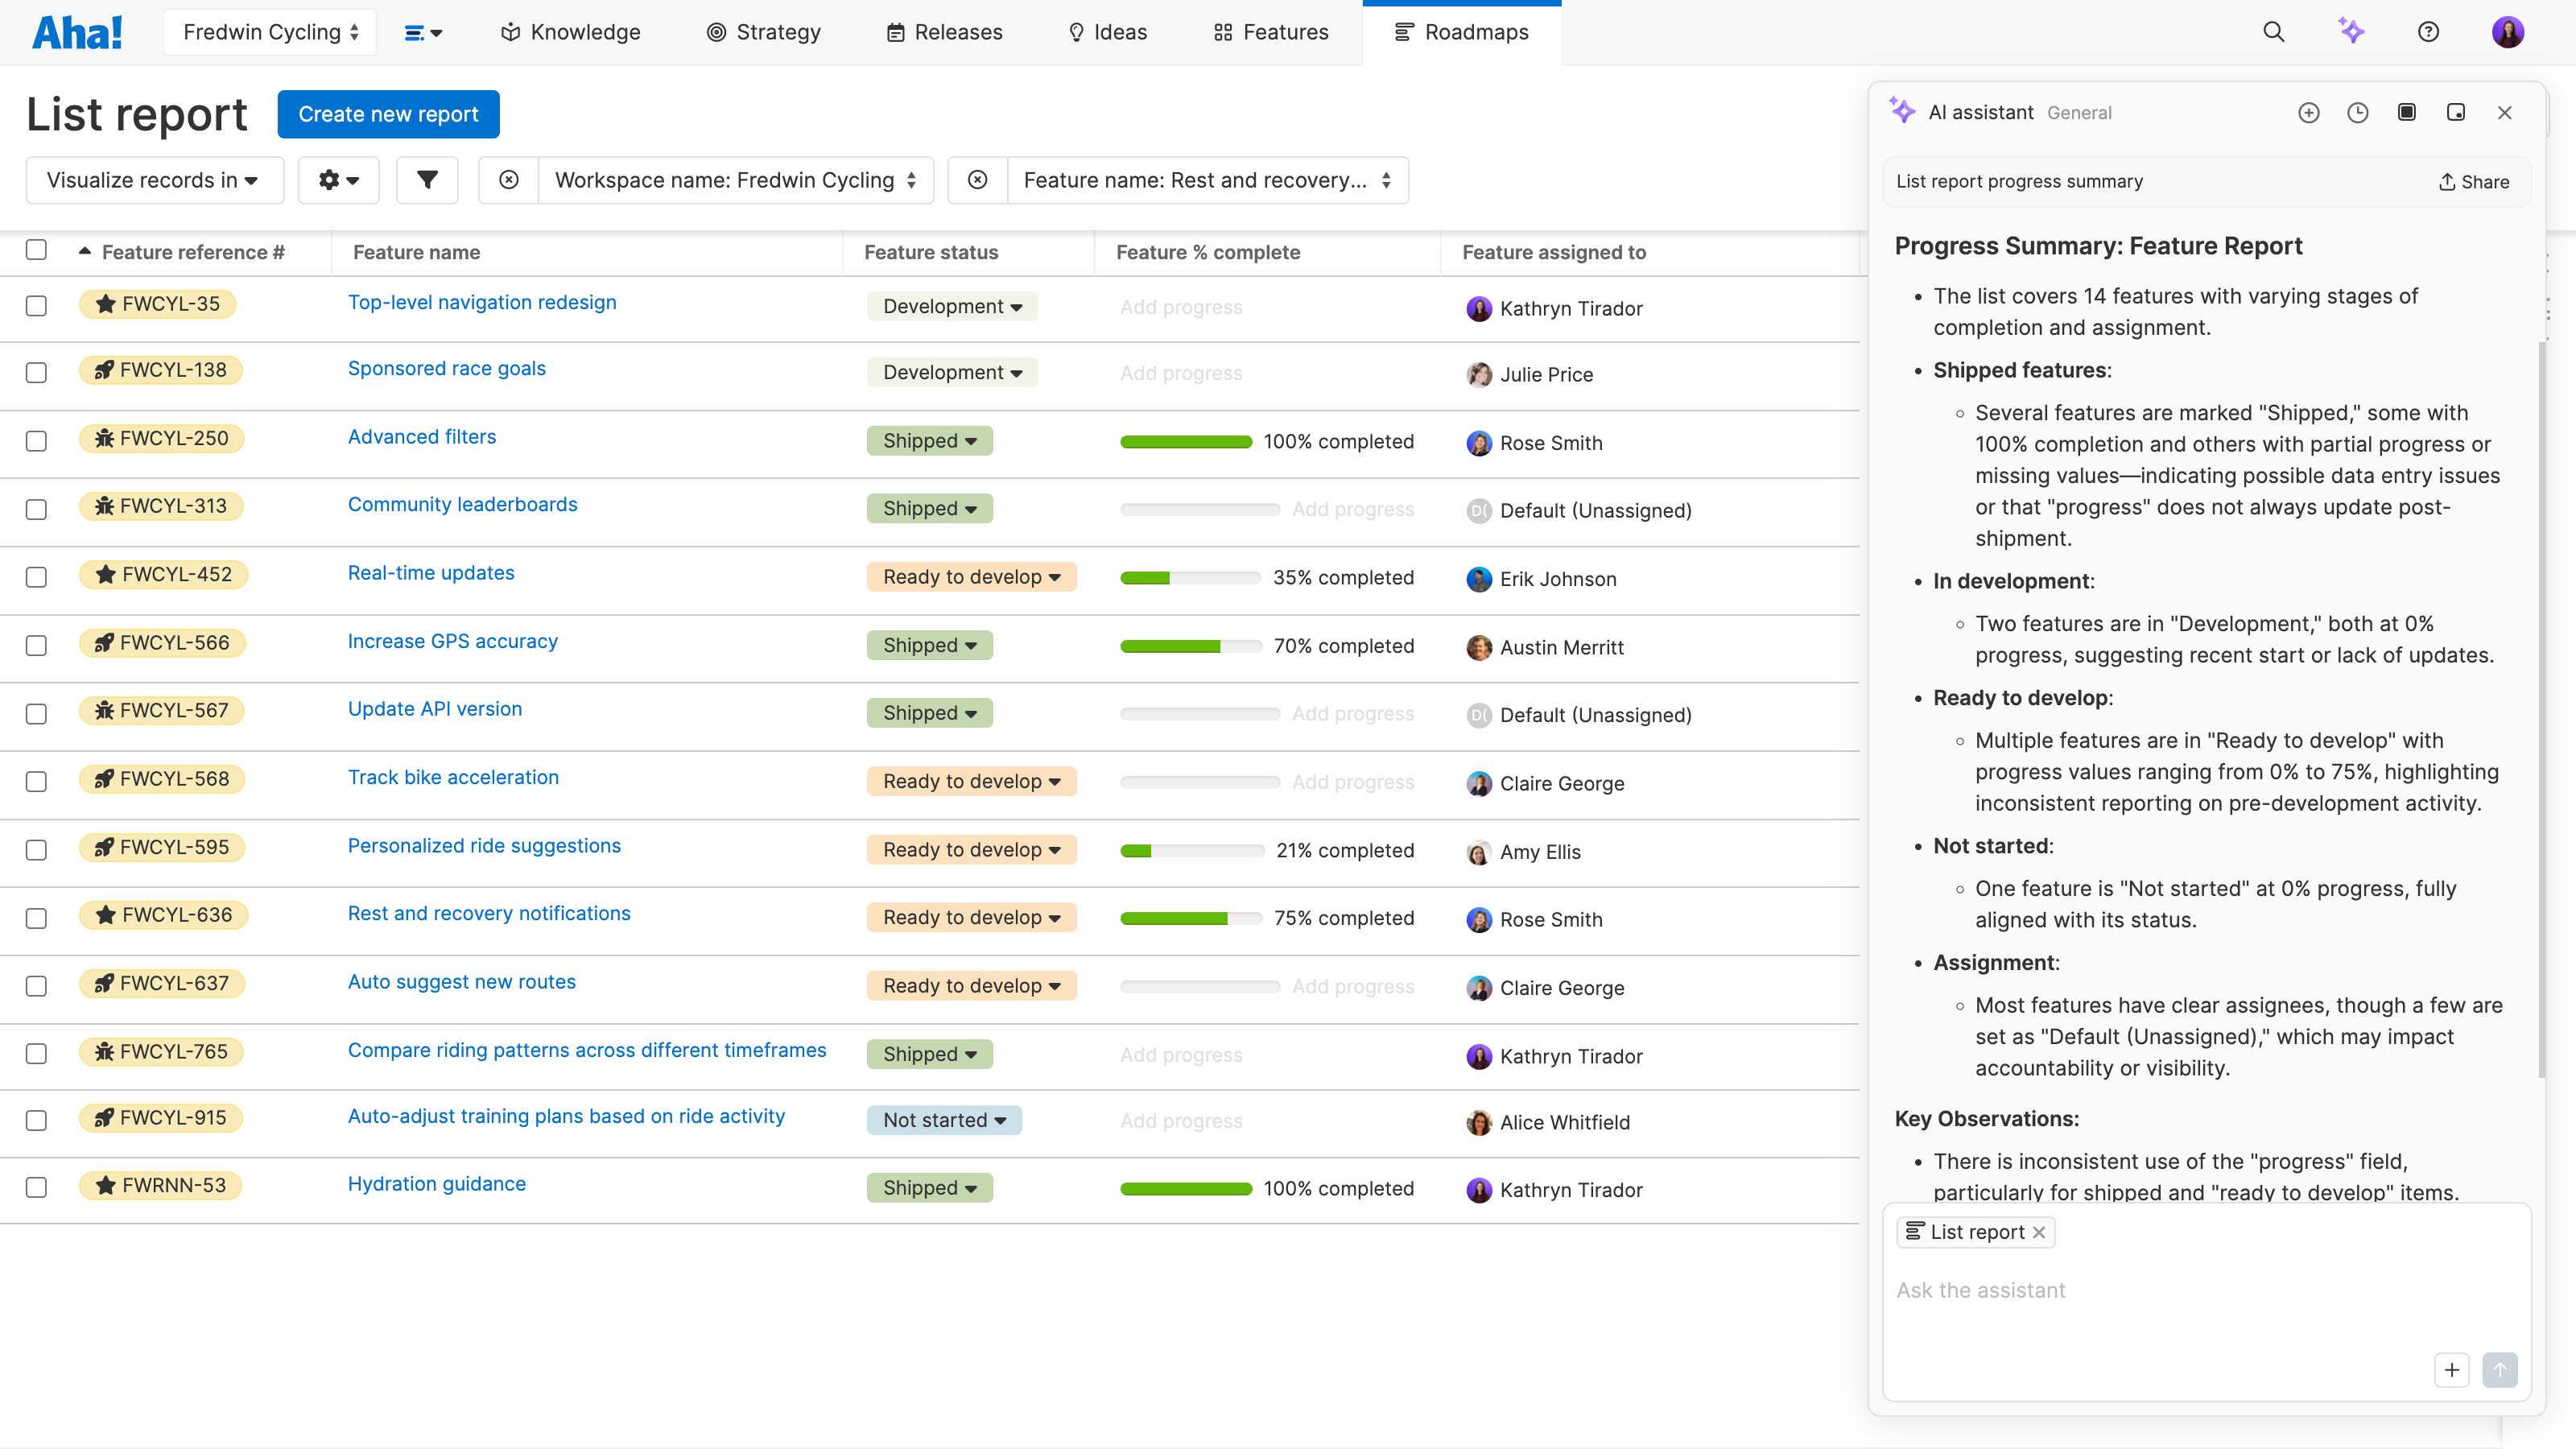Open the Ideas menu in navigation
This screenshot has height=1449, width=2576.
[x=1107, y=31]
